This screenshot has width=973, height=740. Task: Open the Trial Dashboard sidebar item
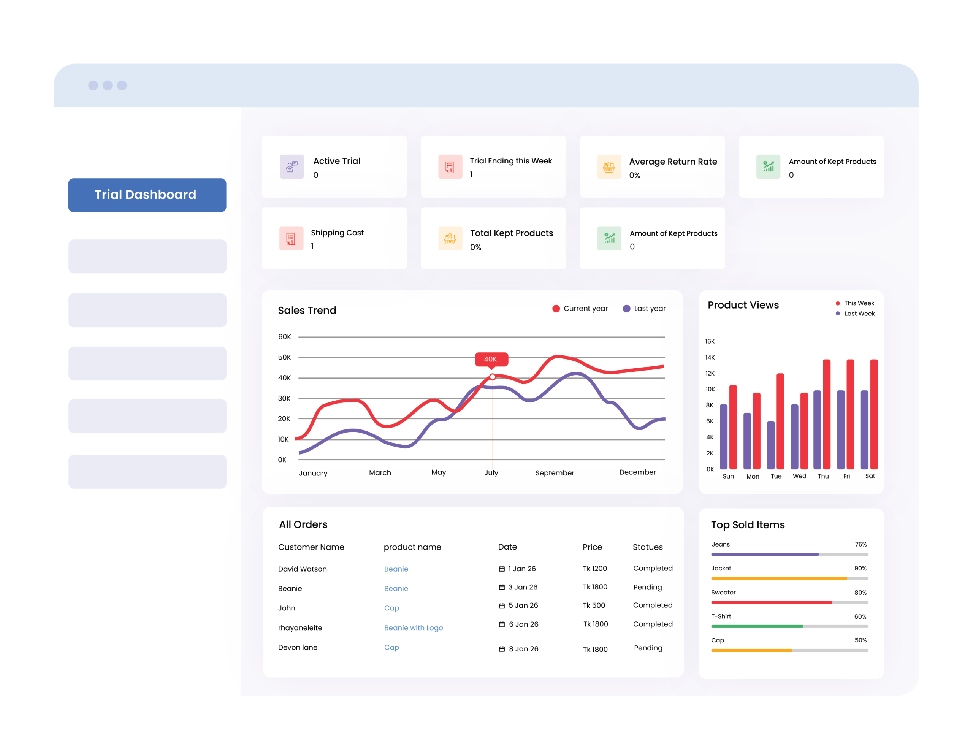[147, 195]
